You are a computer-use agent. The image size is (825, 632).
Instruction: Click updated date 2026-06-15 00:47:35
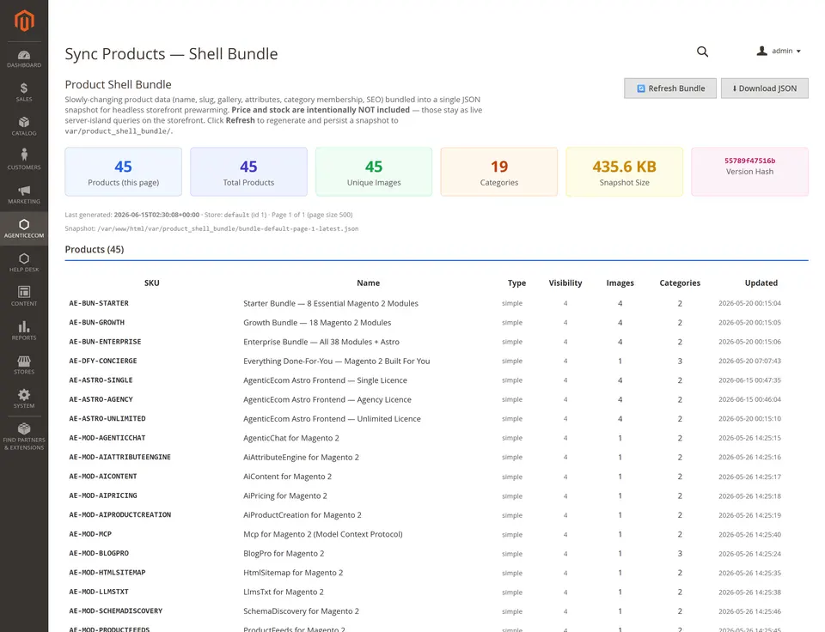tap(749, 380)
